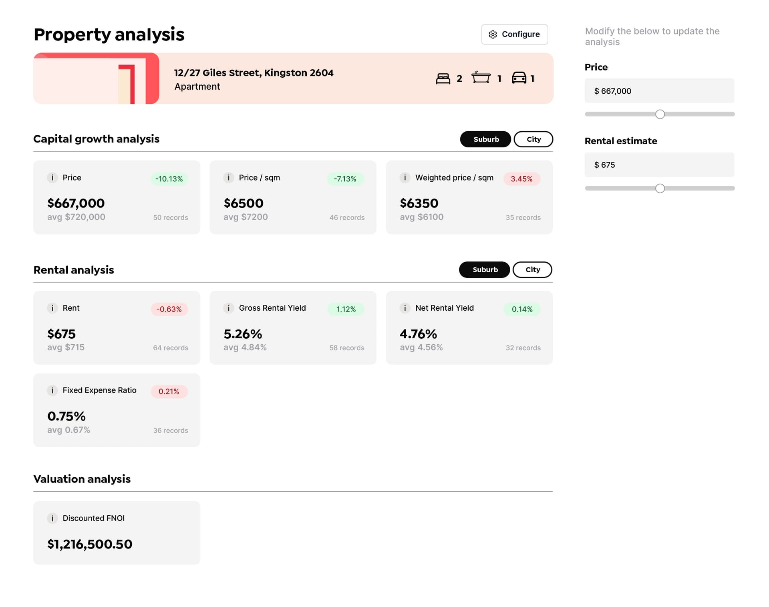Screen dimensions: 769x607
Task: Switch Rental analysis to City
Action: (x=532, y=270)
